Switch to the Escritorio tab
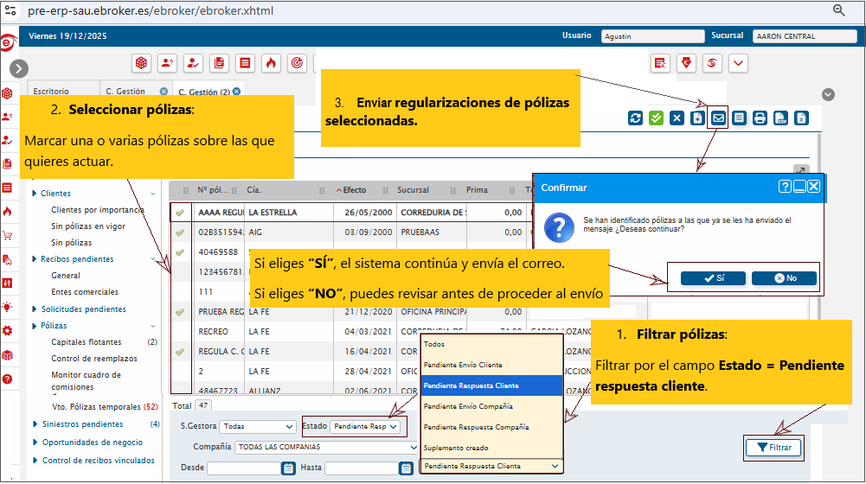 pos(51,91)
